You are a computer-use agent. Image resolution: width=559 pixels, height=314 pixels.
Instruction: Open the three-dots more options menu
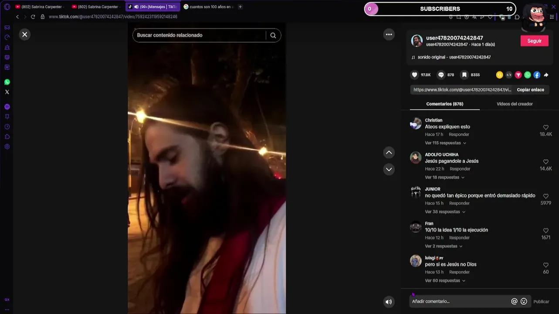tap(389, 34)
